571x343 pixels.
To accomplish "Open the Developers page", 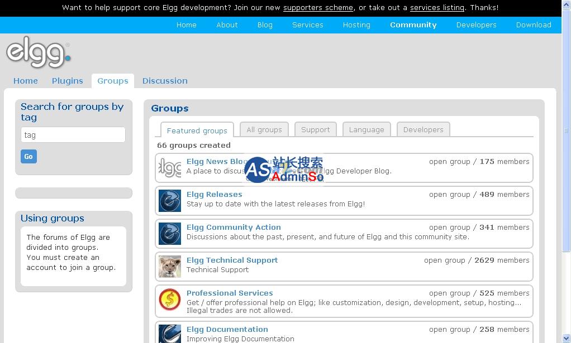I will 477,25.
